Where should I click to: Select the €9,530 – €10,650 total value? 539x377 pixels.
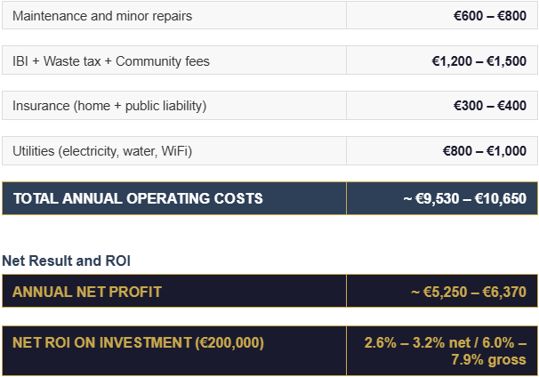pos(464,198)
